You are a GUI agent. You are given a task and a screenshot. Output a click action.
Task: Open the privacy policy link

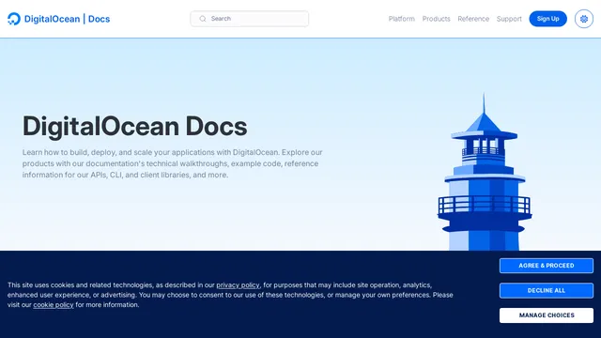click(238, 285)
